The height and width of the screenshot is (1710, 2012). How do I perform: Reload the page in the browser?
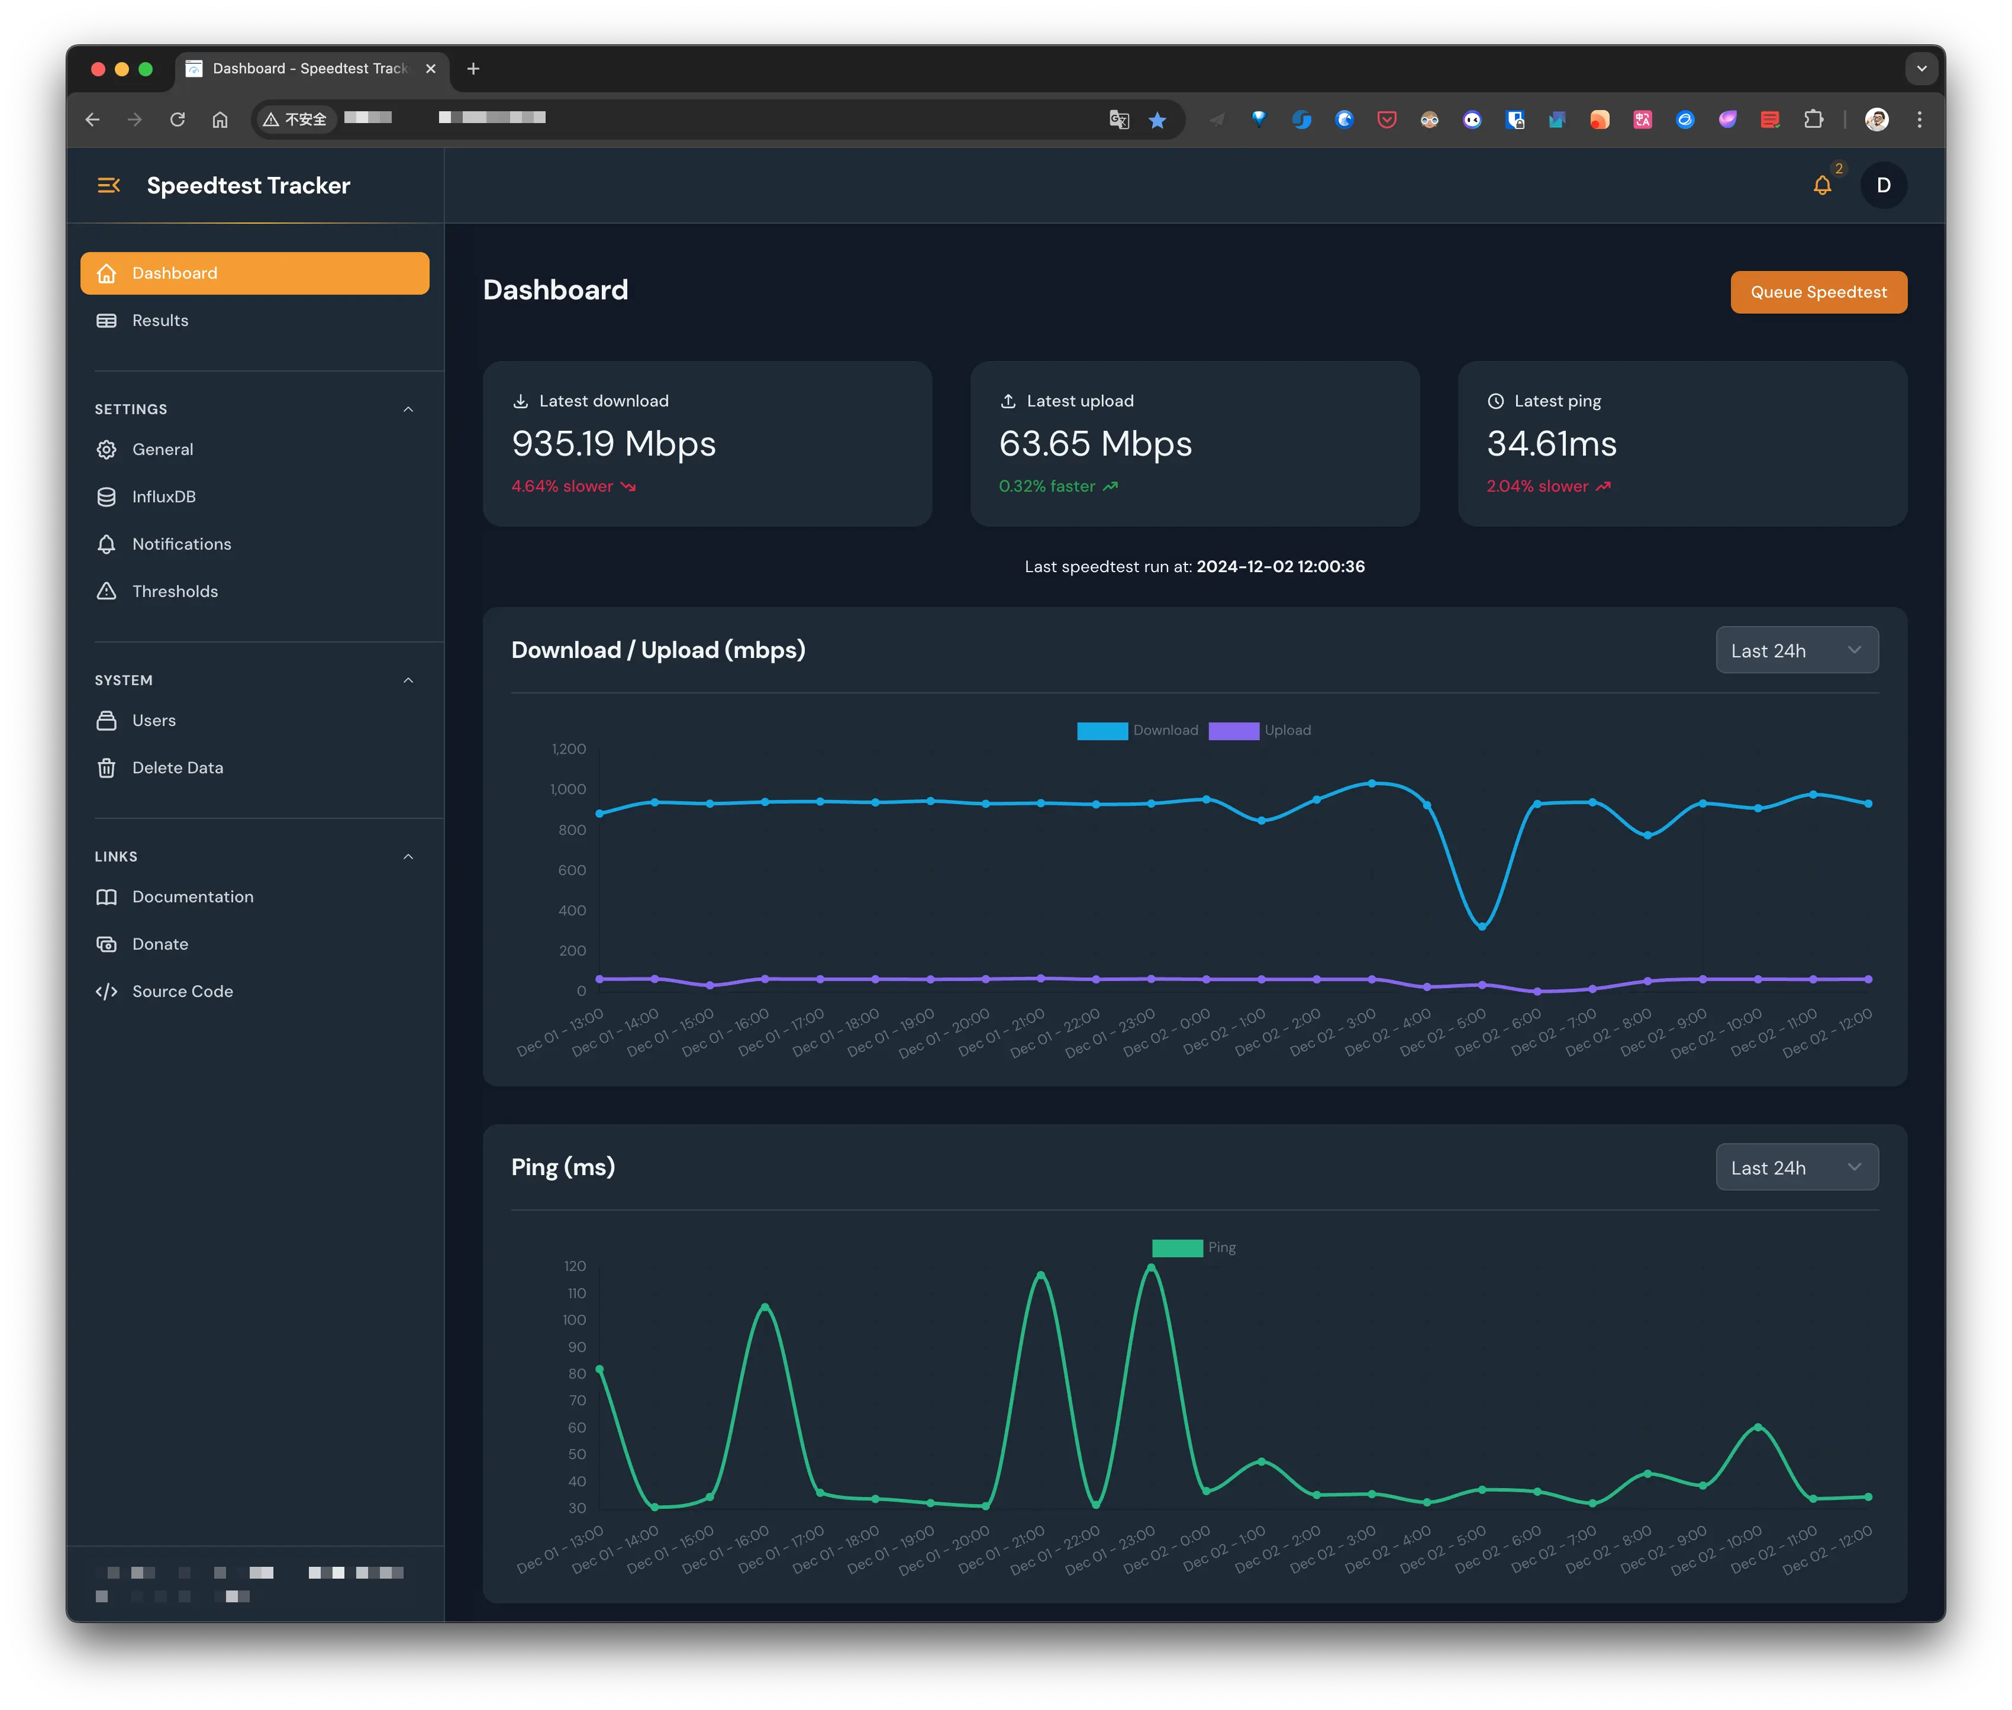tap(178, 120)
